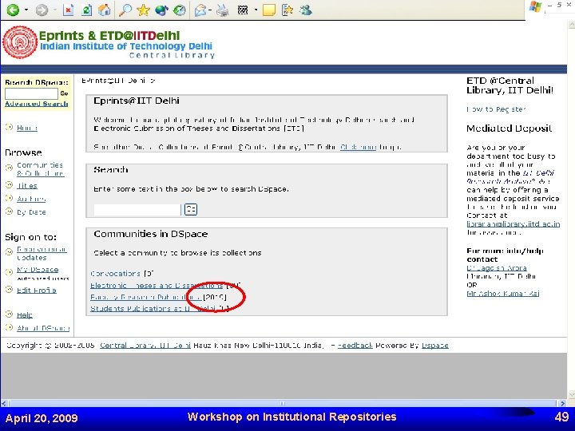Click vertical scrollbar up arrow

pos(571,25)
